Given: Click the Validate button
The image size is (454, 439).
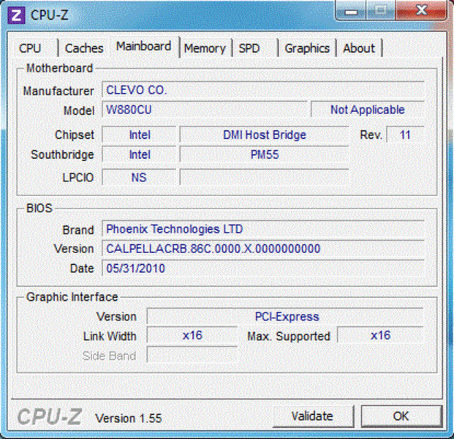Looking at the screenshot, I should click(x=313, y=416).
